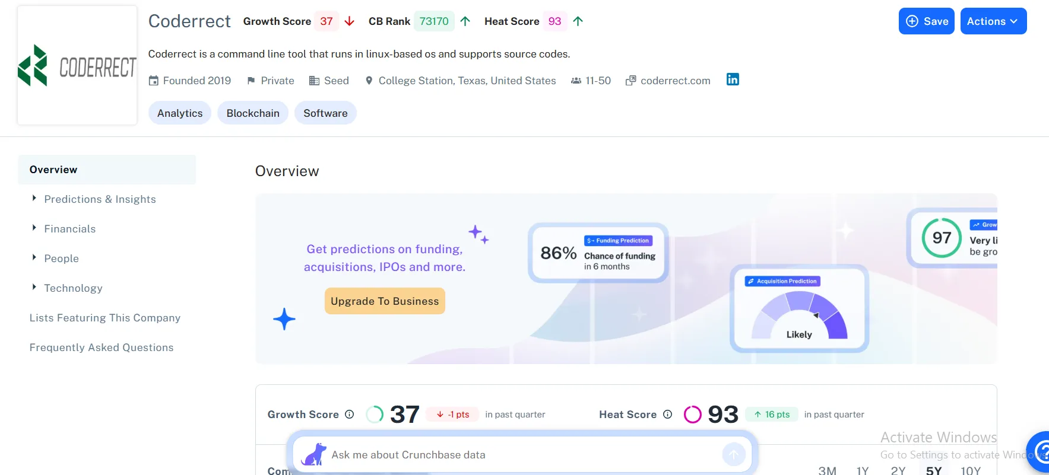Go to Lists Featuring This Company

click(105, 318)
